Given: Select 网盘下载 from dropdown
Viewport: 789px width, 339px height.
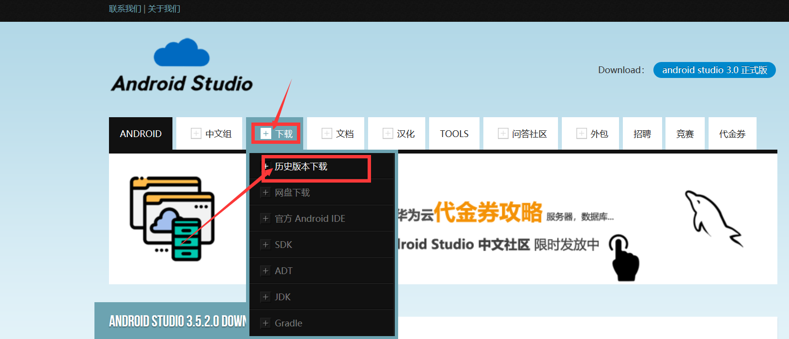Looking at the screenshot, I should [x=322, y=193].
